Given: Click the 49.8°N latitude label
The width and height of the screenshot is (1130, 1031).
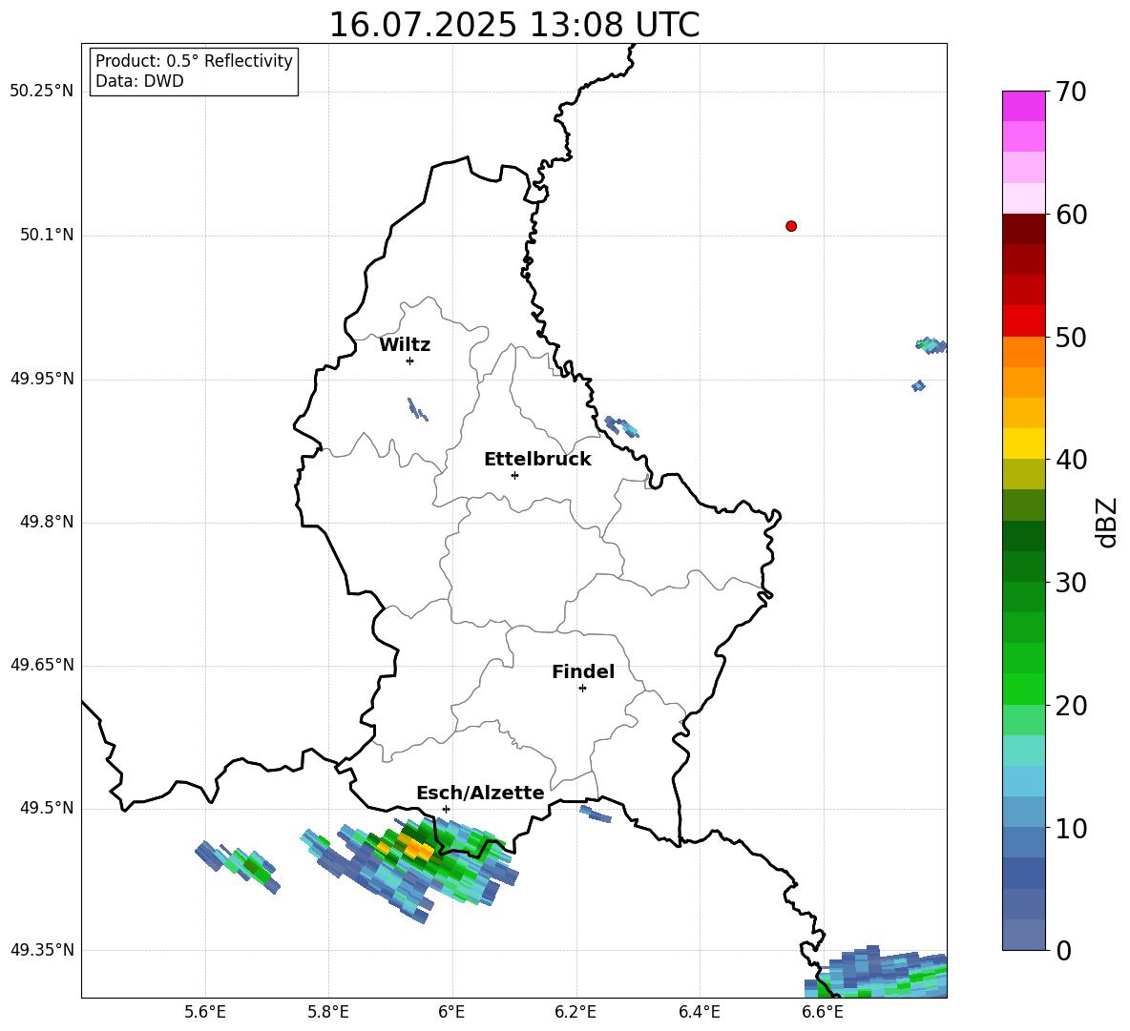Looking at the screenshot, I should (47, 522).
